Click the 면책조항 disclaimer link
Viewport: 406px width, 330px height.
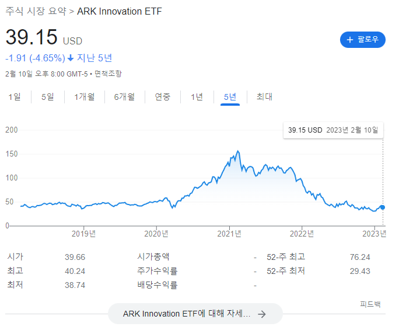pyautogui.click(x=108, y=74)
